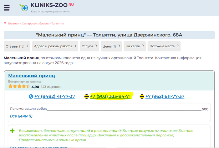This screenshot has height=148, width=219.
Task: Jump to Отзывы (15) section
Action: pyautogui.click(x=17, y=46)
